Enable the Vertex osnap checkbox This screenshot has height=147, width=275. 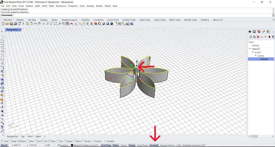83,141
